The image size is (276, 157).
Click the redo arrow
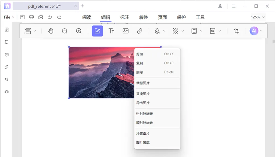[x=59, y=17]
